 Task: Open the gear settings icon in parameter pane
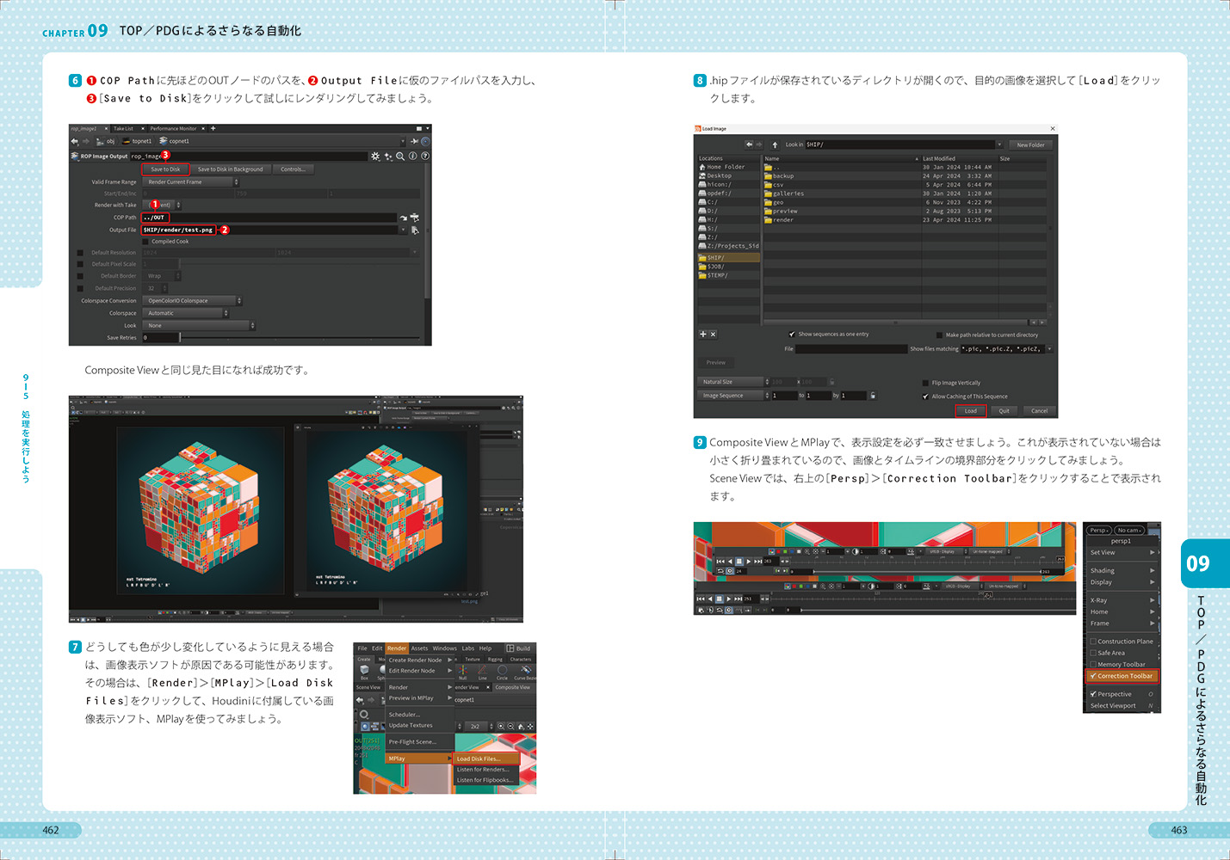pyautogui.click(x=374, y=157)
